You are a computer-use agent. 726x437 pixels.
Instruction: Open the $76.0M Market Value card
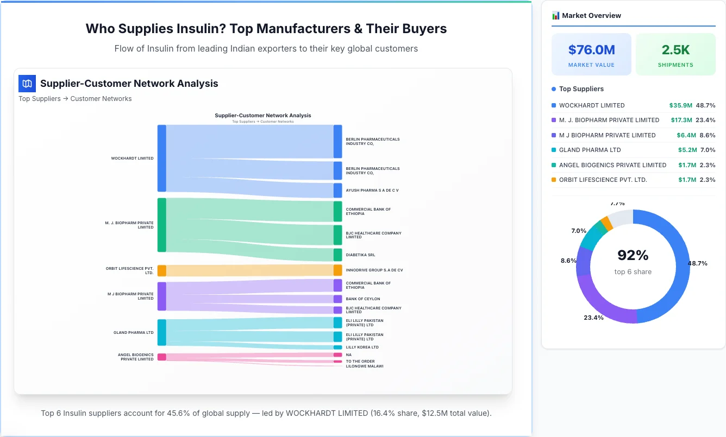point(591,54)
